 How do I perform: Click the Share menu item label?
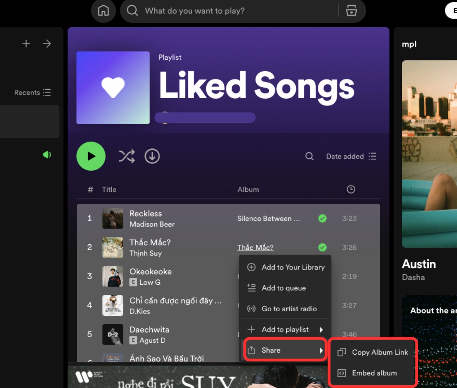[271, 350]
